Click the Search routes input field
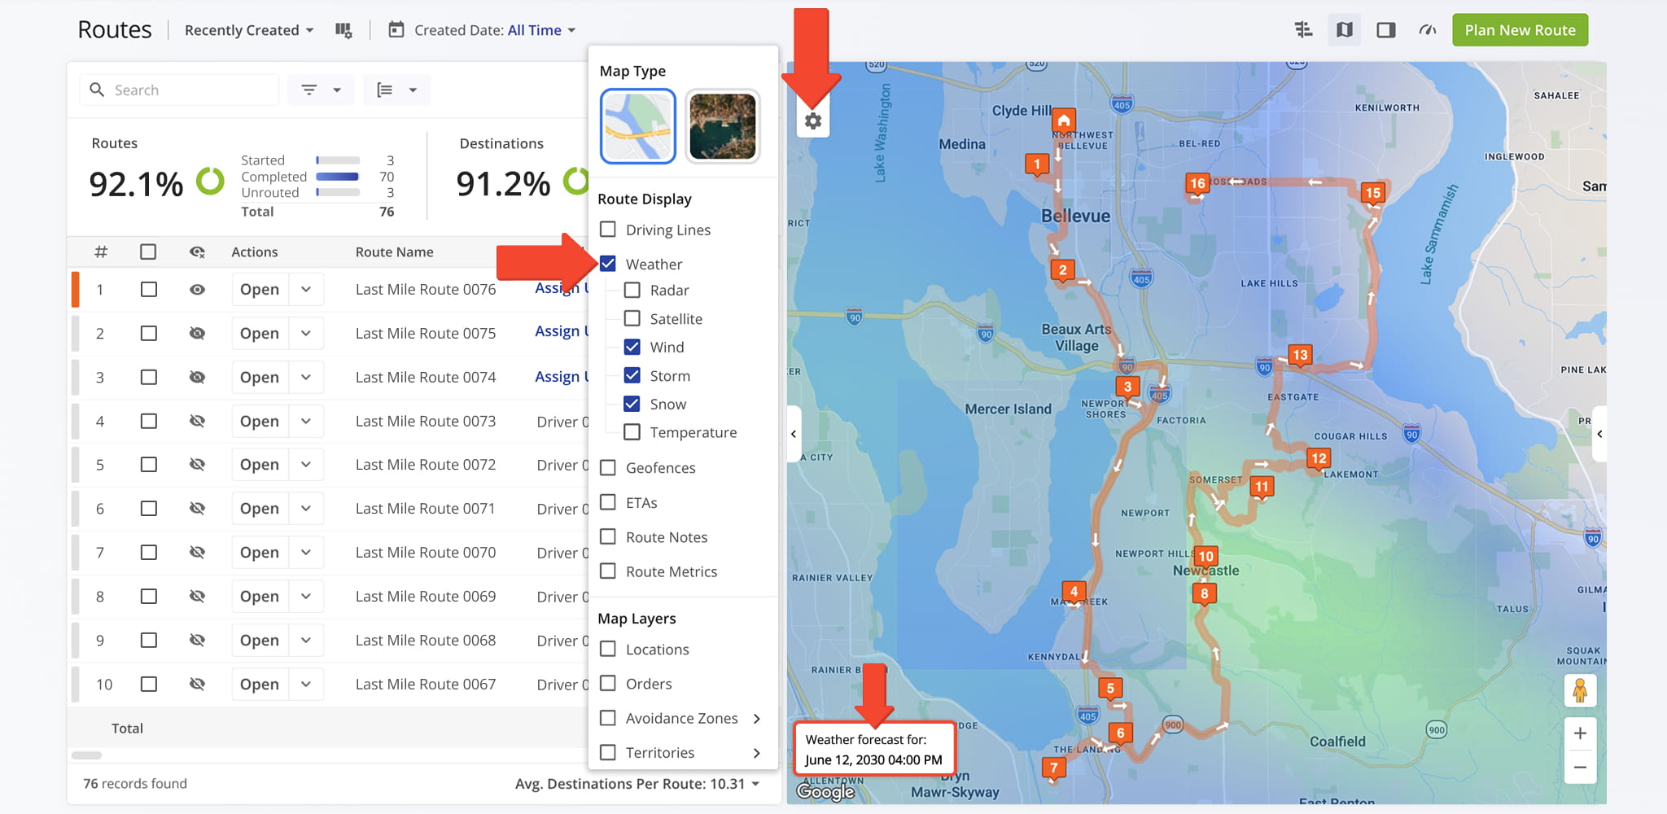 (179, 90)
